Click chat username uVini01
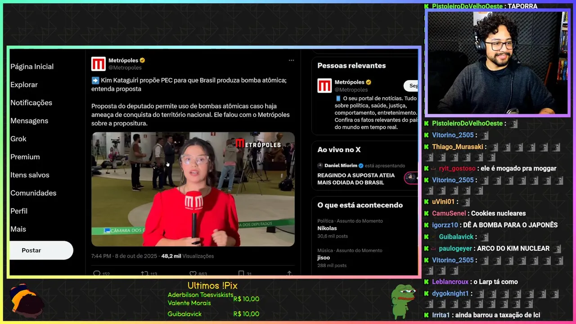Image resolution: width=576 pixels, height=324 pixels. point(443,202)
